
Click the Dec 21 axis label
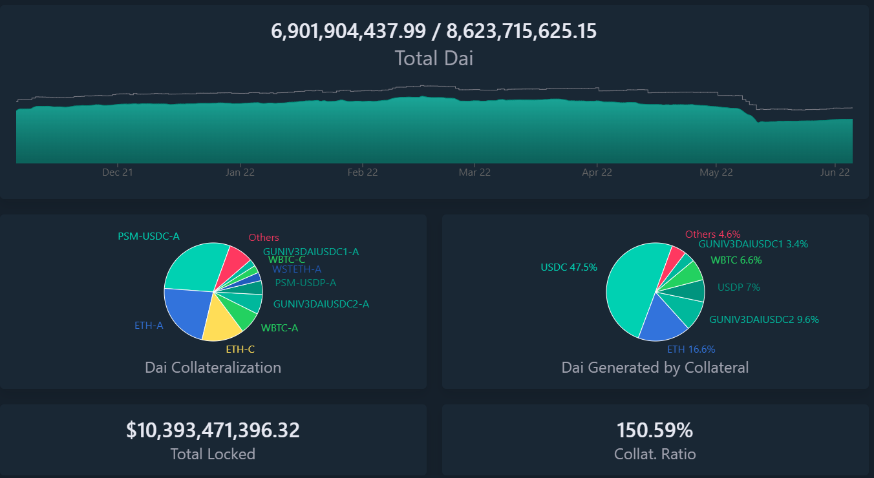point(118,172)
